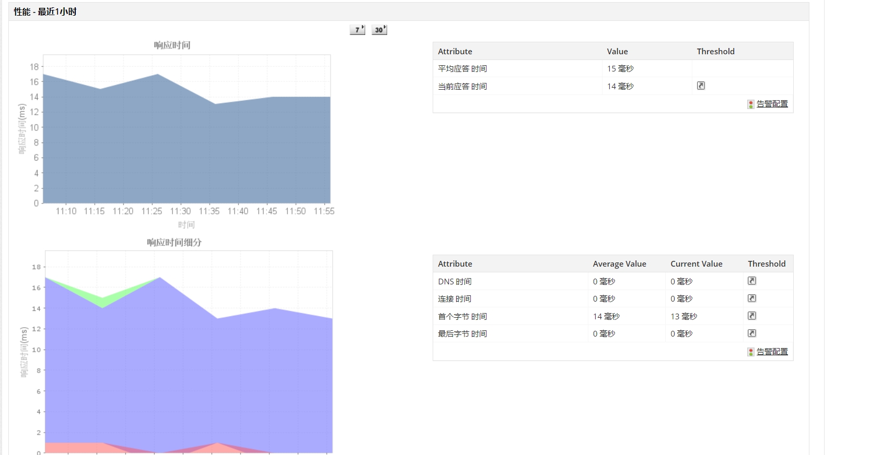Click the 性能 - 最近1小时 section header
Screen dimensions: 881x455
tap(45, 11)
